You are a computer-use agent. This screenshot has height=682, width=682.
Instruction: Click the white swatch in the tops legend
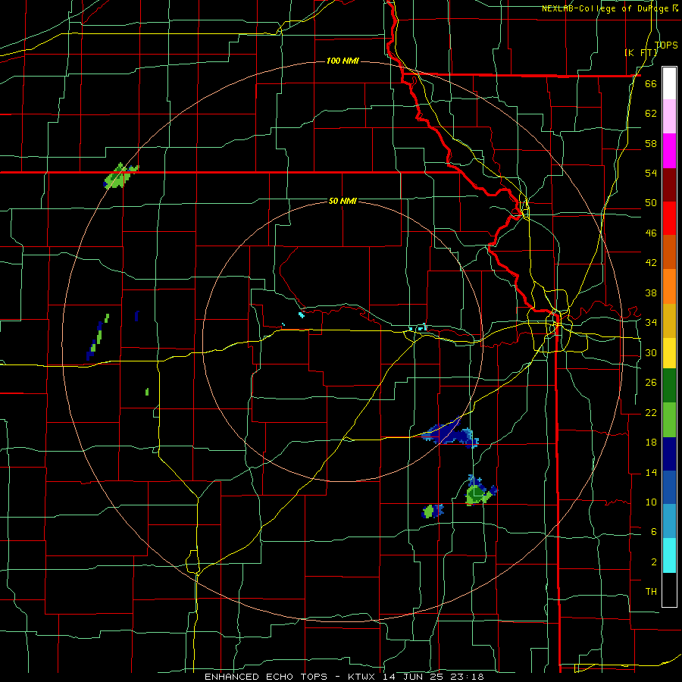pyautogui.click(x=669, y=83)
